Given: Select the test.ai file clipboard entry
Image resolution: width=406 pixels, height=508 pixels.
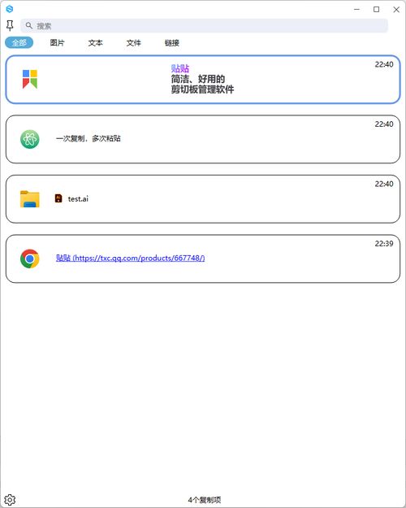Looking at the screenshot, I should (203, 199).
